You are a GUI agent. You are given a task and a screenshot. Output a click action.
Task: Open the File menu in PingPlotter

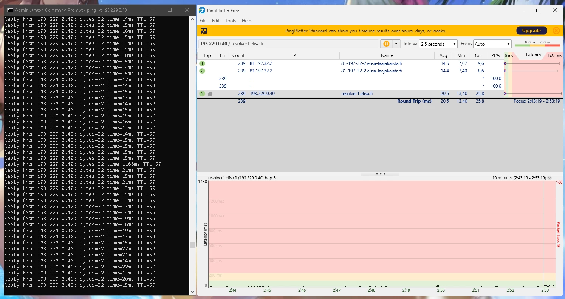coord(203,21)
